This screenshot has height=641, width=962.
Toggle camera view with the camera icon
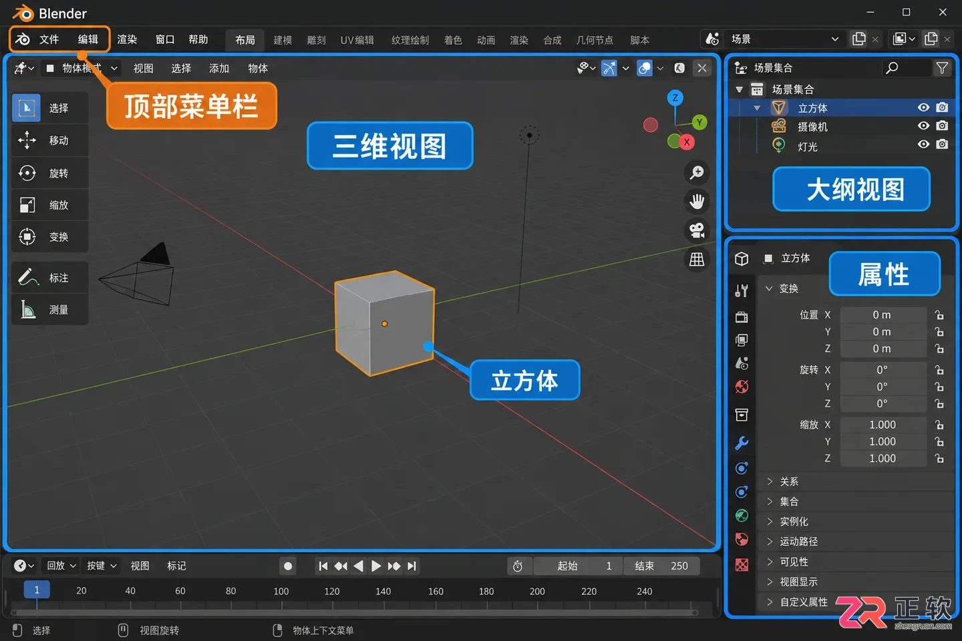click(697, 230)
